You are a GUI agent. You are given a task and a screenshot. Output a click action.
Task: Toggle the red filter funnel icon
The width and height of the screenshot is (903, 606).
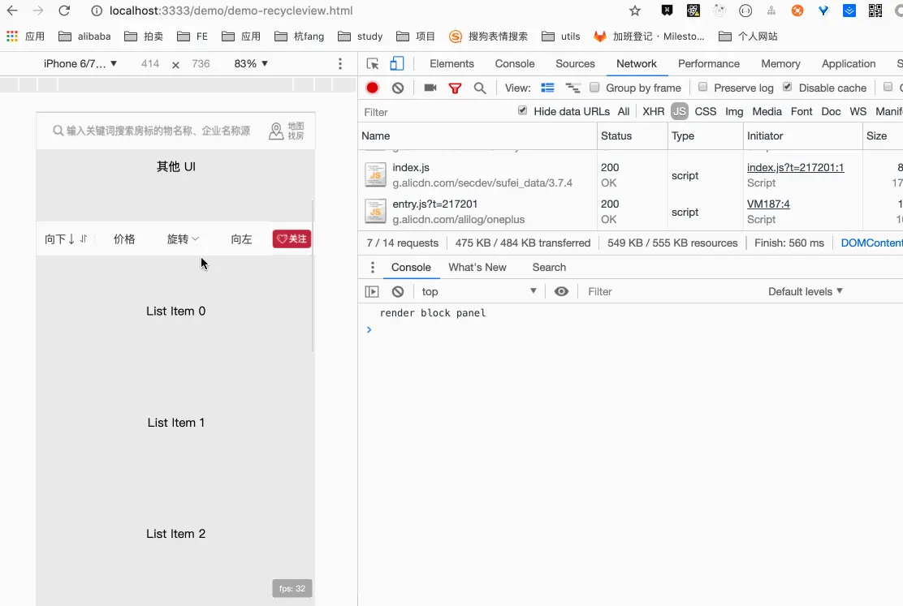click(455, 88)
